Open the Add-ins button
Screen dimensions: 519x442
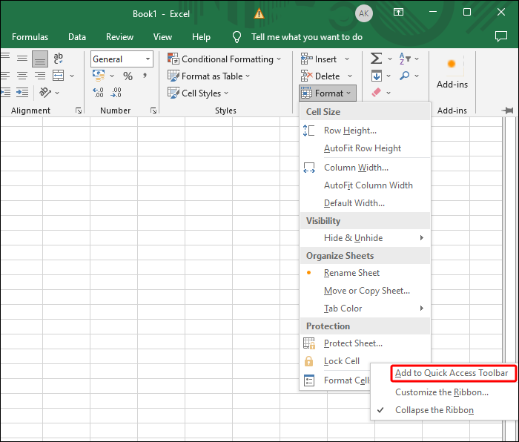click(452, 73)
